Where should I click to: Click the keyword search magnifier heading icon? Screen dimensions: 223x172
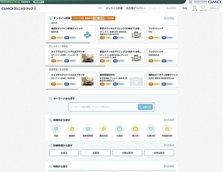(51, 98)
